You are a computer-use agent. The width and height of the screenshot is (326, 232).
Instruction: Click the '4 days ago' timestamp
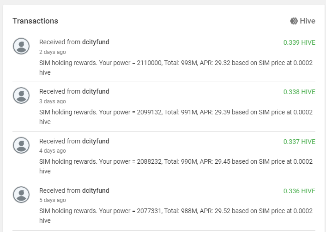pos(53,151)
